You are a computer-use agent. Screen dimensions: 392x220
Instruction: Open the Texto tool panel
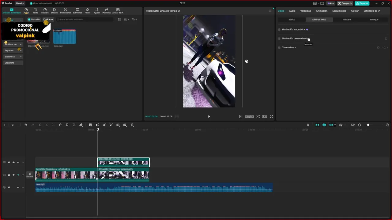pyautogui.click(x=36, y=11)
